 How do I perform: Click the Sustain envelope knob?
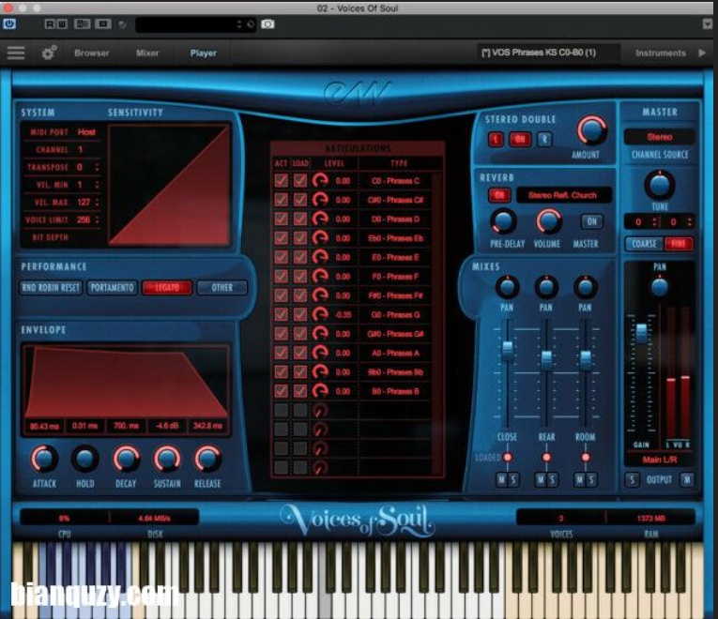167,459
